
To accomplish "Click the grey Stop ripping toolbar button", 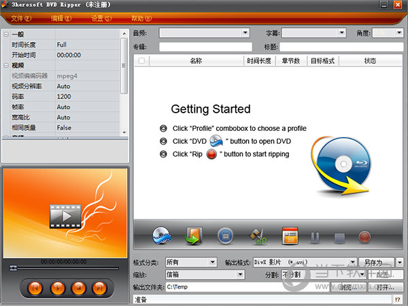I will 339,237.
